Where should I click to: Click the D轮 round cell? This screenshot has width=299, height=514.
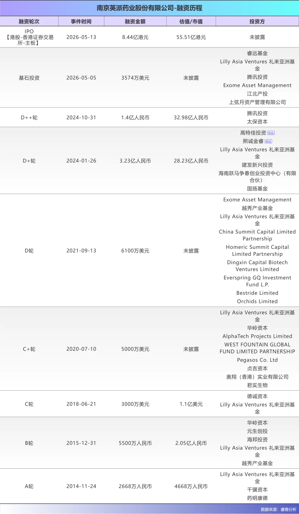pyautogui.click(x=29, y=251)
